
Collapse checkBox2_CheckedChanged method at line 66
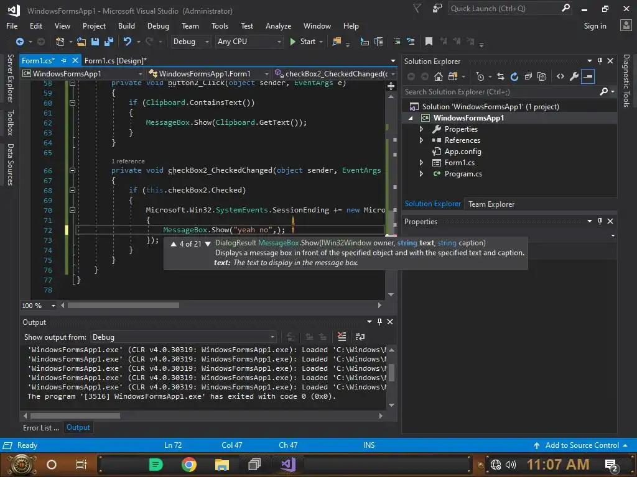click(x=72, y=170)
